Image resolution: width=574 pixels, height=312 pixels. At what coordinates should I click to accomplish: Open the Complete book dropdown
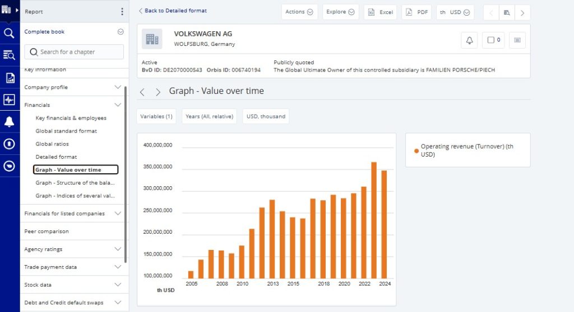(x=74, y=32)
